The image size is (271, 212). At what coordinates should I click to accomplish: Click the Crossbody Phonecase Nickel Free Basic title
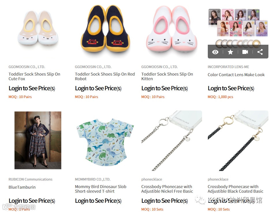[x=167, y=189]
